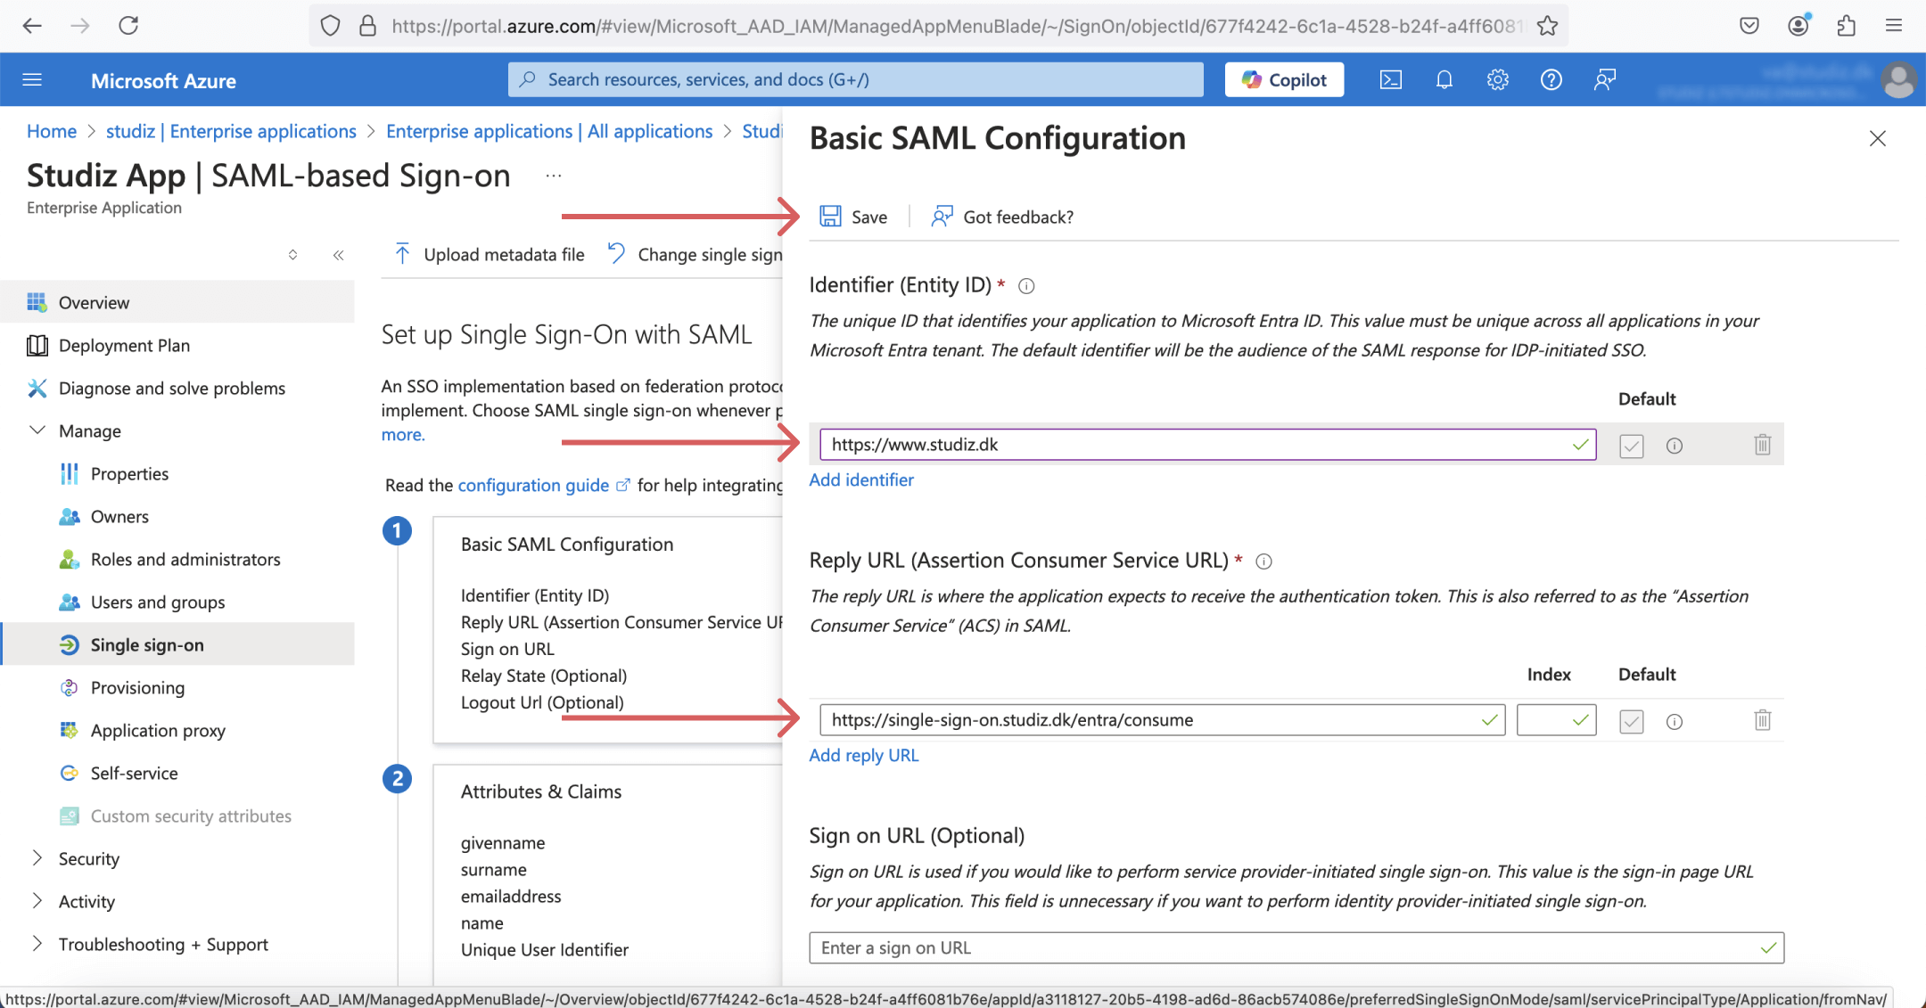Open the help question mark menu
The image size is (1926, 1008).
[1551, 80]
